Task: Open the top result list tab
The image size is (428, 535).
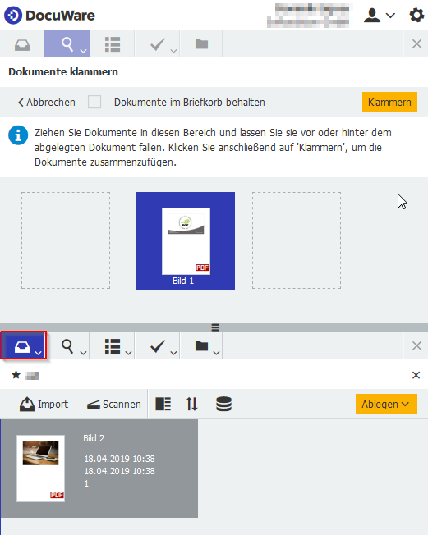Action: [112, 44]
